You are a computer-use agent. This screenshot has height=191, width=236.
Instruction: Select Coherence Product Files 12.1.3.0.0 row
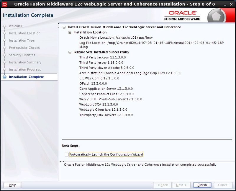tap(106, 94)
